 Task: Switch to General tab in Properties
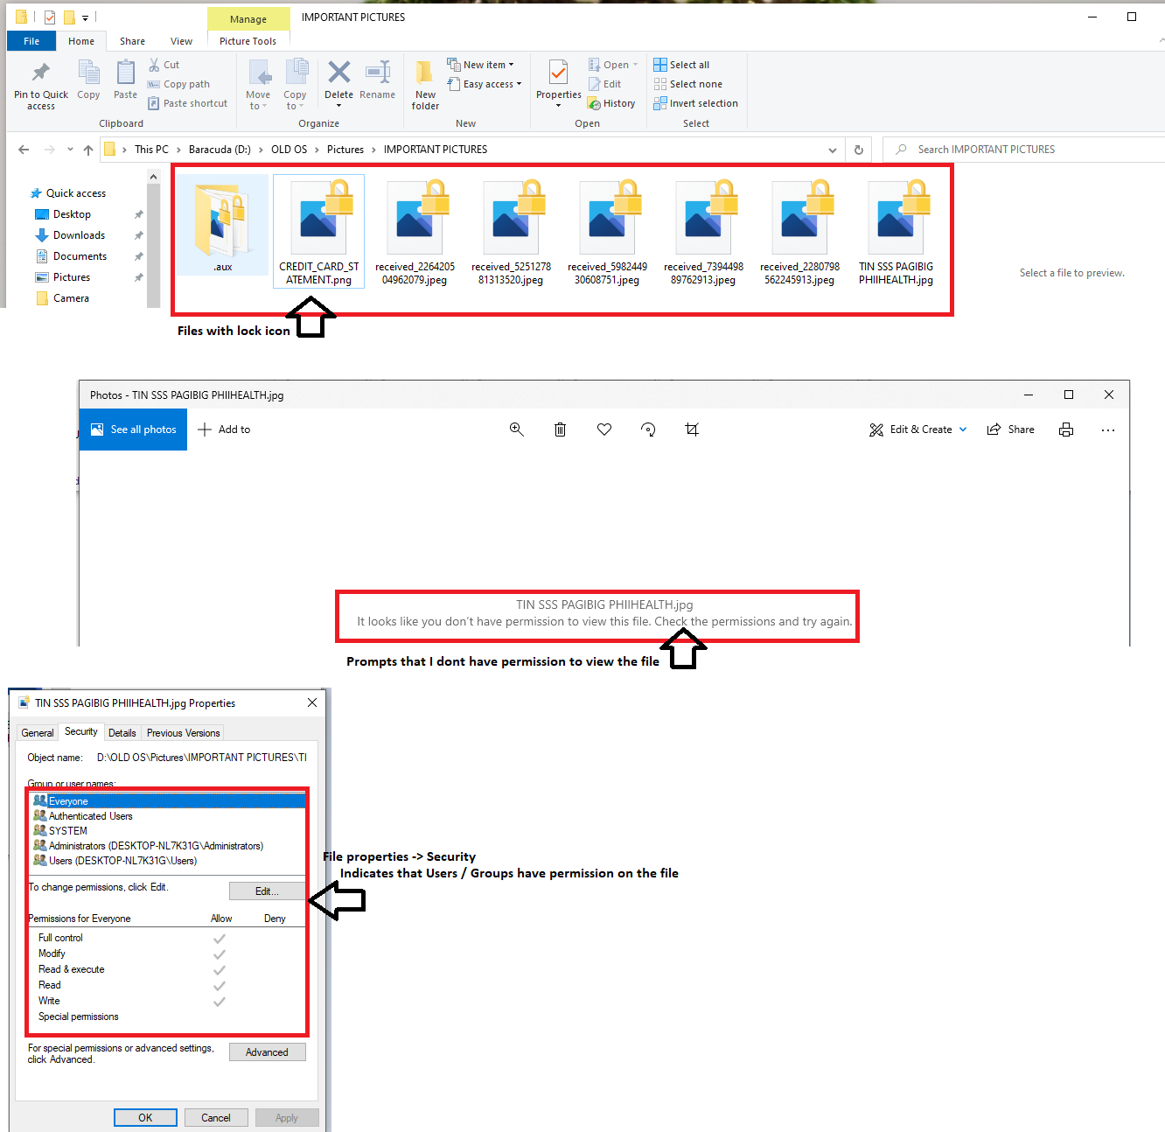click(38, 733)
